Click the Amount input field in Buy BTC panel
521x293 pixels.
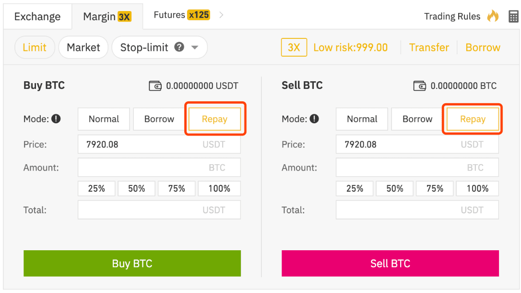tap(159, 167)
